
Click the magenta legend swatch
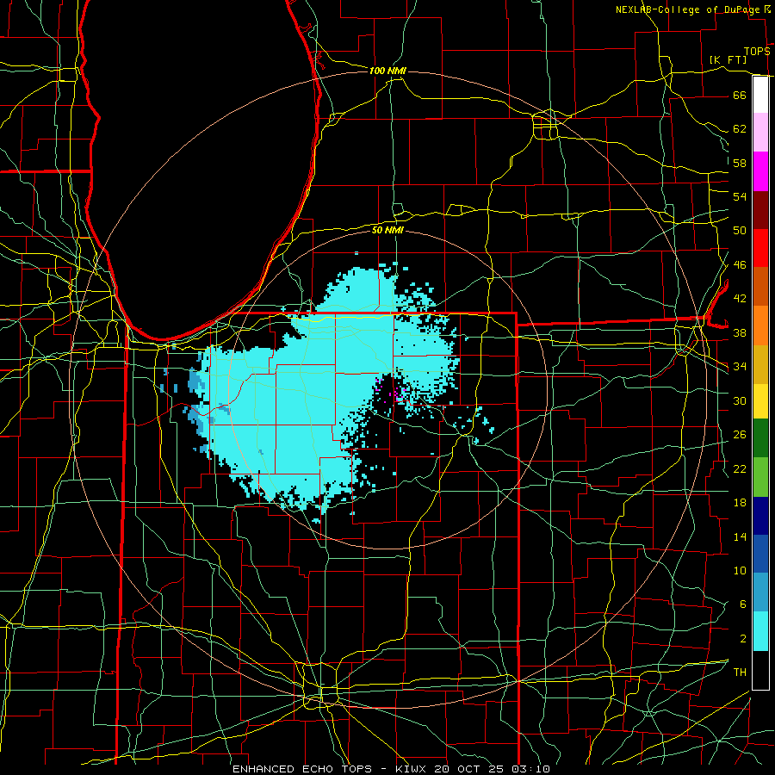[760, 171]
